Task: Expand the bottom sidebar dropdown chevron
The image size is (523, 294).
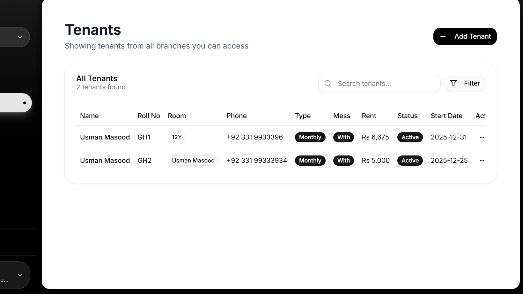Action: pyautogui.click(x=20, y=275)
